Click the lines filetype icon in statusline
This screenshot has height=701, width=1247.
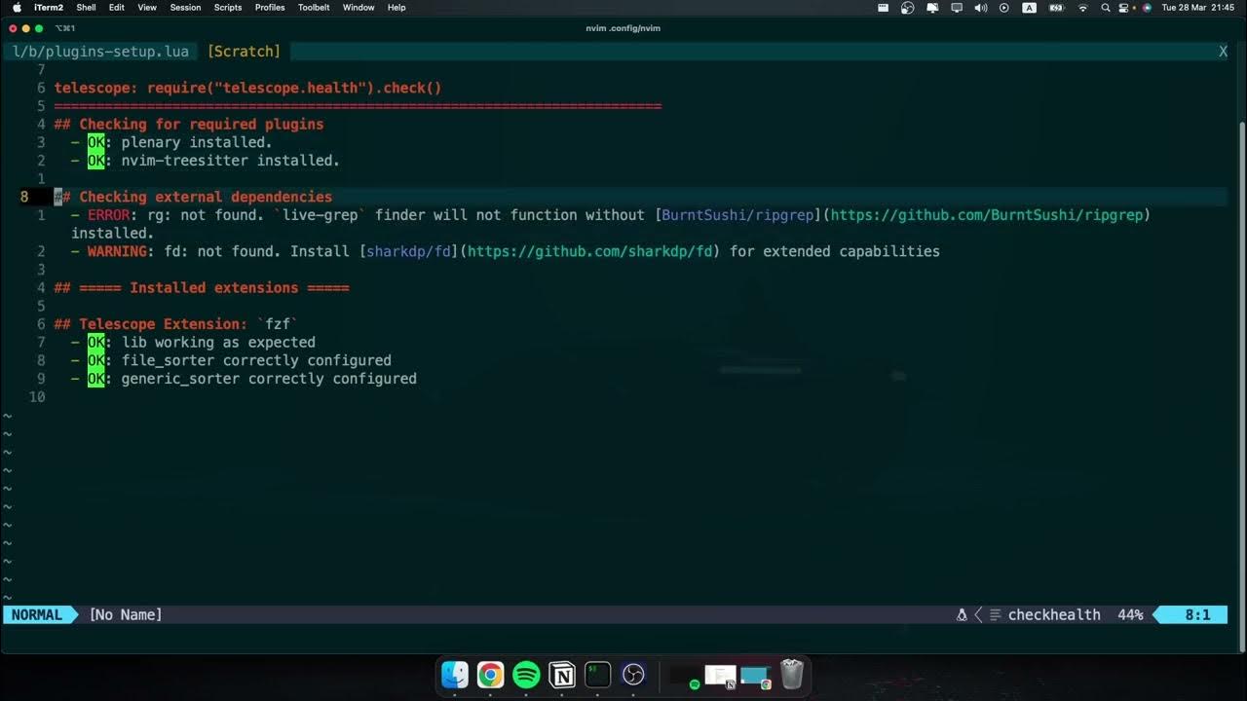click(x=995, y=615)
